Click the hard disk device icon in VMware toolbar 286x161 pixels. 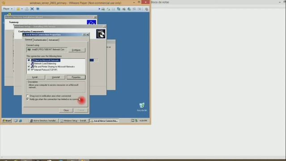pyautogui.click(x=103, y=9)
